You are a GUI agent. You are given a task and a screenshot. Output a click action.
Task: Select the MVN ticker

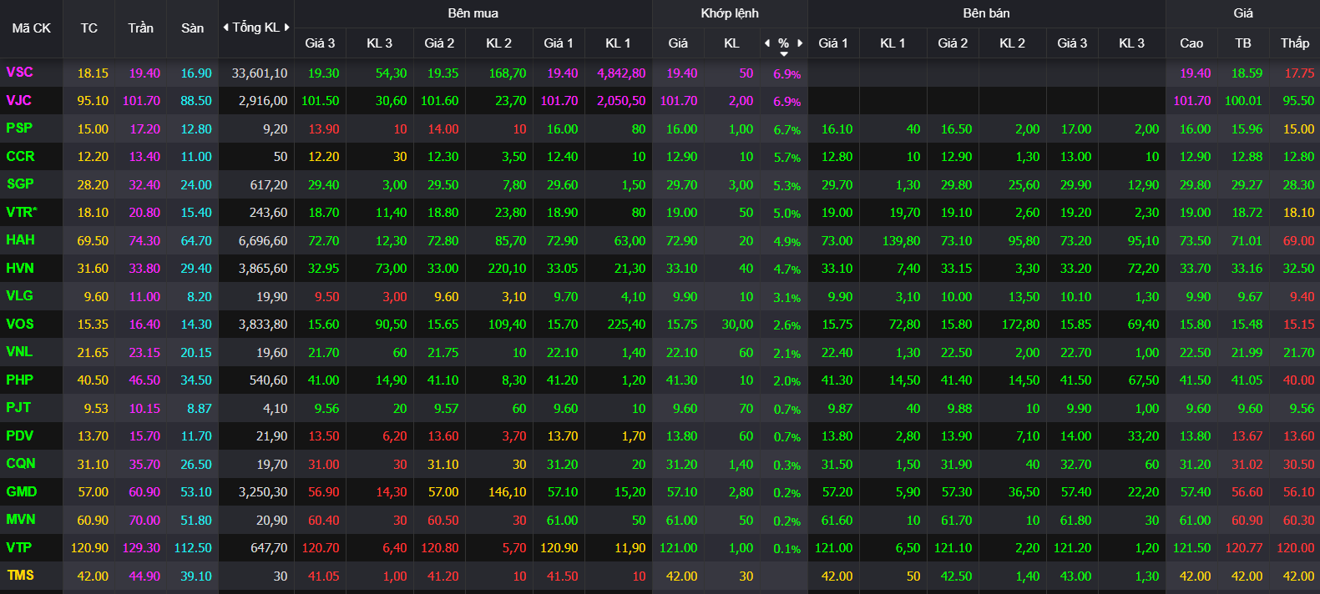[x=21, y=520]
